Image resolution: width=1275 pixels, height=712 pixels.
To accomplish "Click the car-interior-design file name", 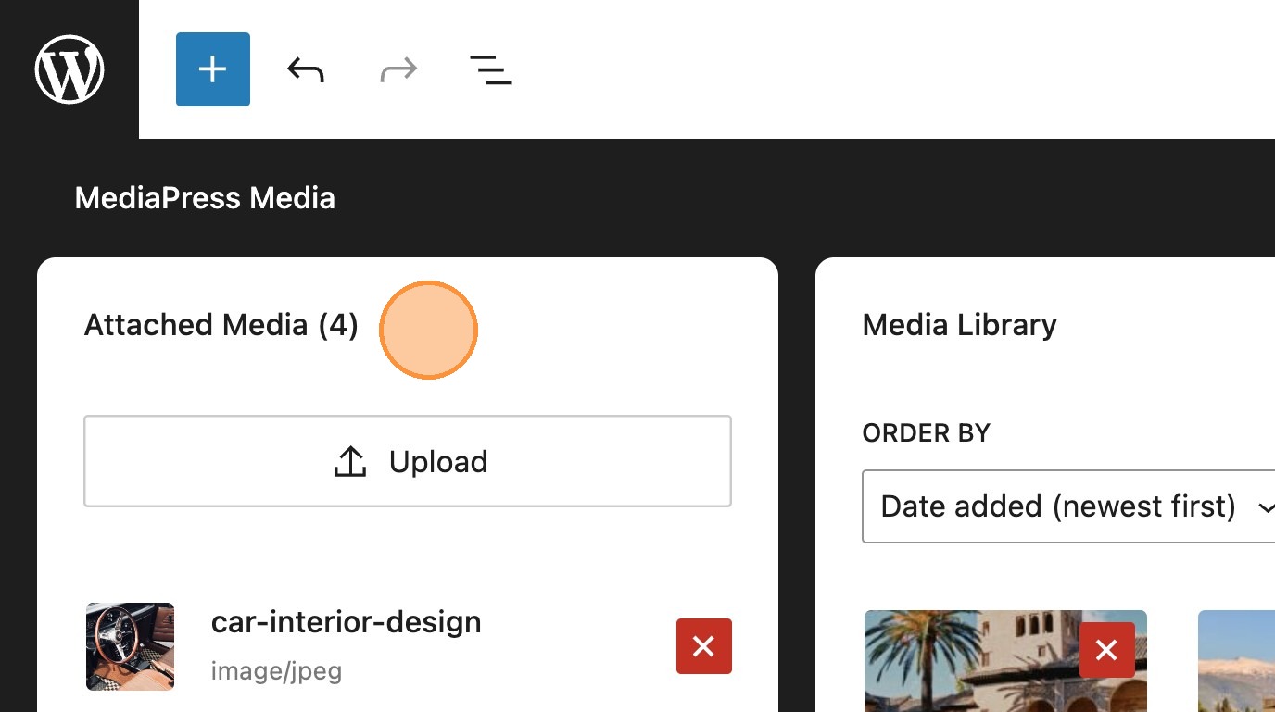I will point(347,621).
